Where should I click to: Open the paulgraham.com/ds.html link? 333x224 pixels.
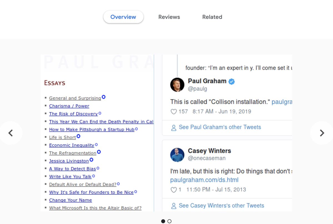click(x=204, y=180)
